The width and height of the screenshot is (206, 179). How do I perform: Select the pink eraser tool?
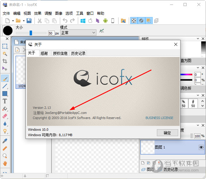(x=5, y=116)
